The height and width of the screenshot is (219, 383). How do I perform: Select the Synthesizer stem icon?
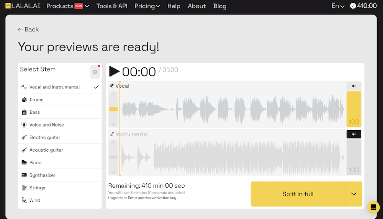(24, 175)
